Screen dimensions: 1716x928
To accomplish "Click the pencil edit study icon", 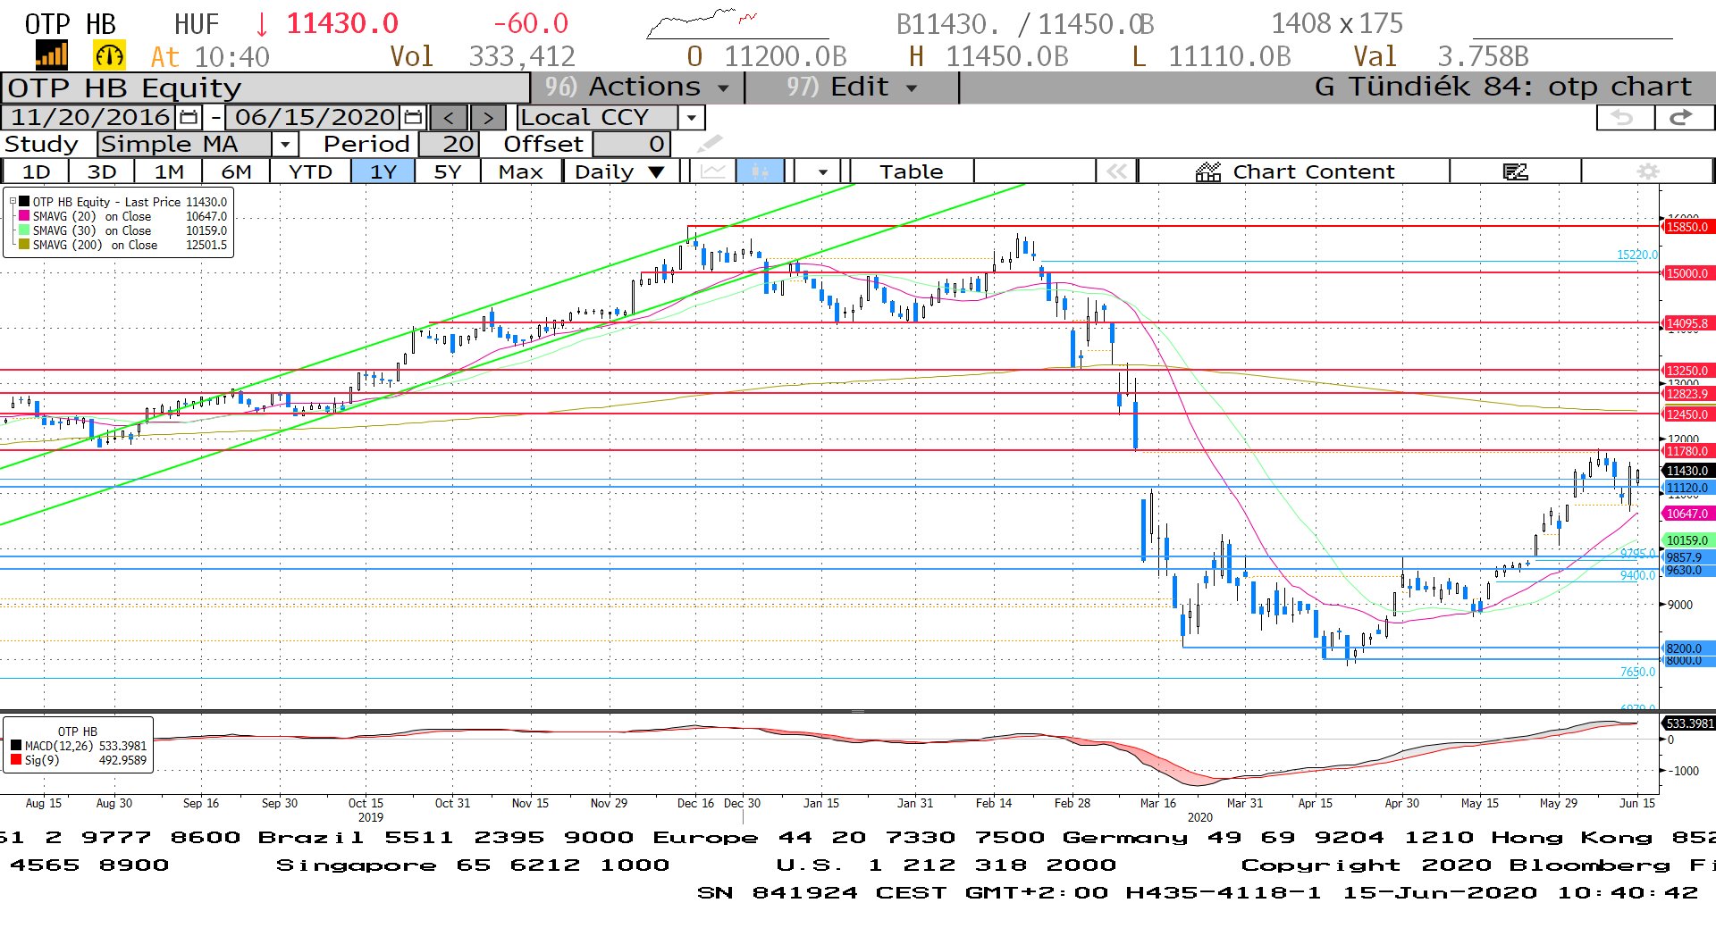I will [709, 144].
